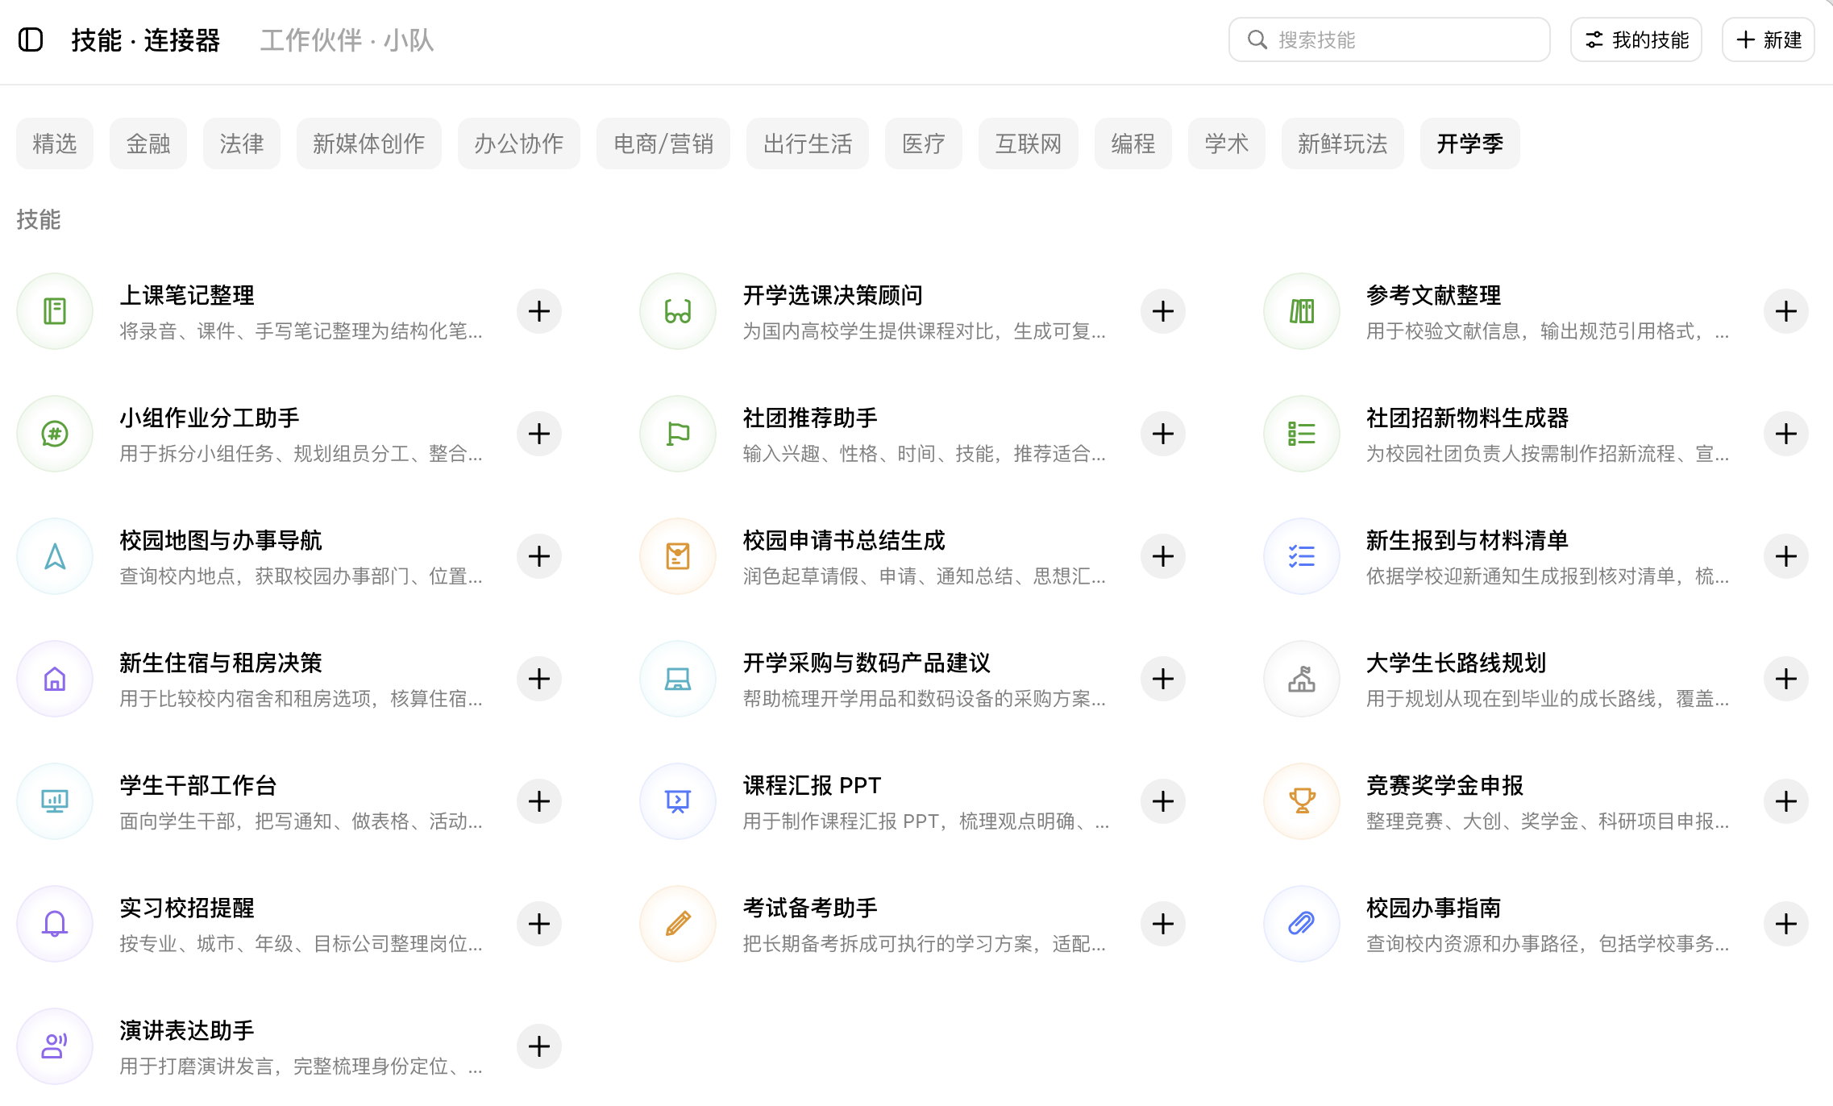Add the 竞赛奖学金申报 skill with plus

1786,801
